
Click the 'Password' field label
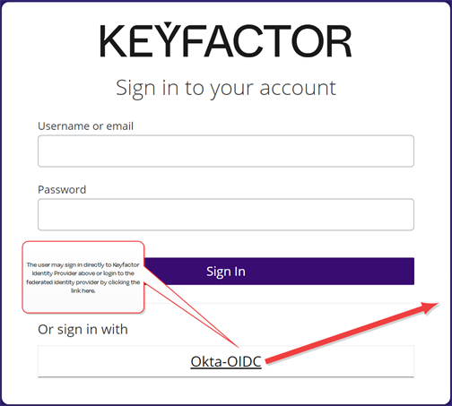(x=62, y=189)
